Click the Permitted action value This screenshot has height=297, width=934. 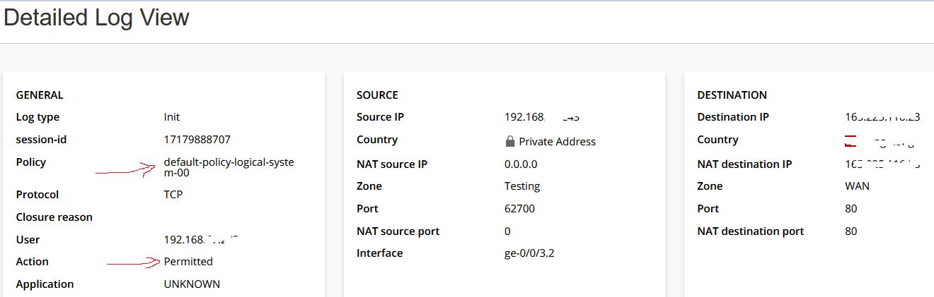(x=188, y=262)
